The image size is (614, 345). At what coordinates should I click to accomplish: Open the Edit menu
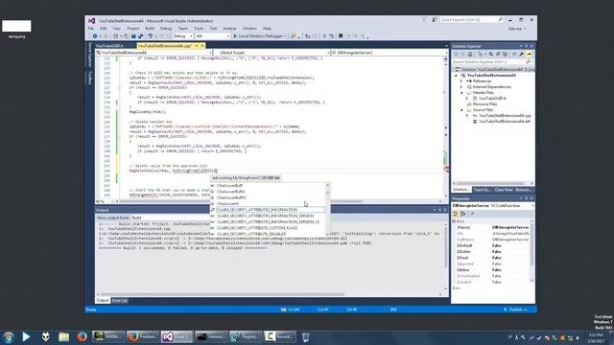[104, 28]
